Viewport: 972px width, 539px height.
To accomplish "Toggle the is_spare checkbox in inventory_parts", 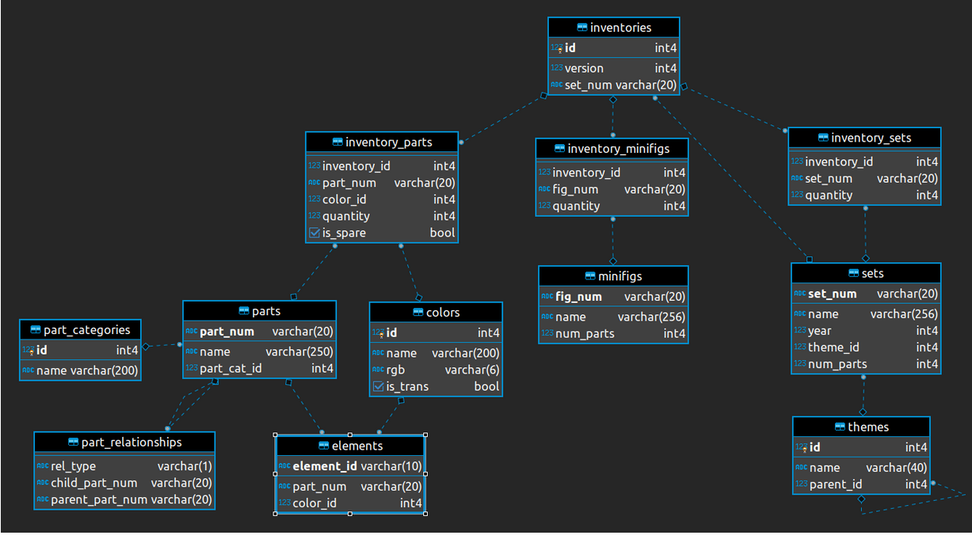I will coord(314,232).
